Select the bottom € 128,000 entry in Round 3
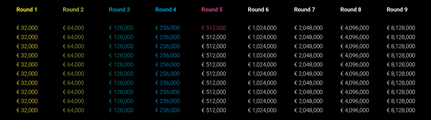 coord(121,110)
